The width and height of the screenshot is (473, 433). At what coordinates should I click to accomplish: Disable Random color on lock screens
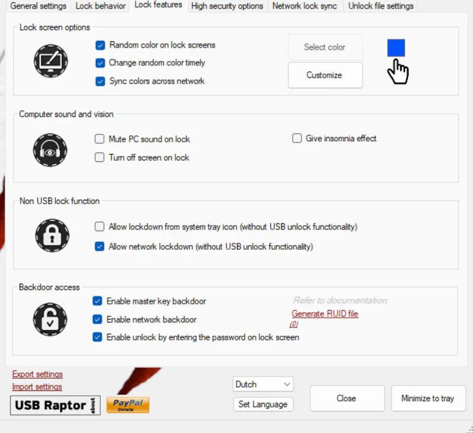pyautogui.click(x=100, y=45)
